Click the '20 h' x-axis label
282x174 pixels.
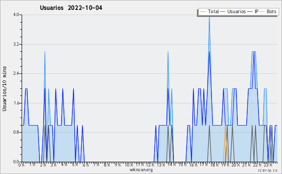coord(235,165)
